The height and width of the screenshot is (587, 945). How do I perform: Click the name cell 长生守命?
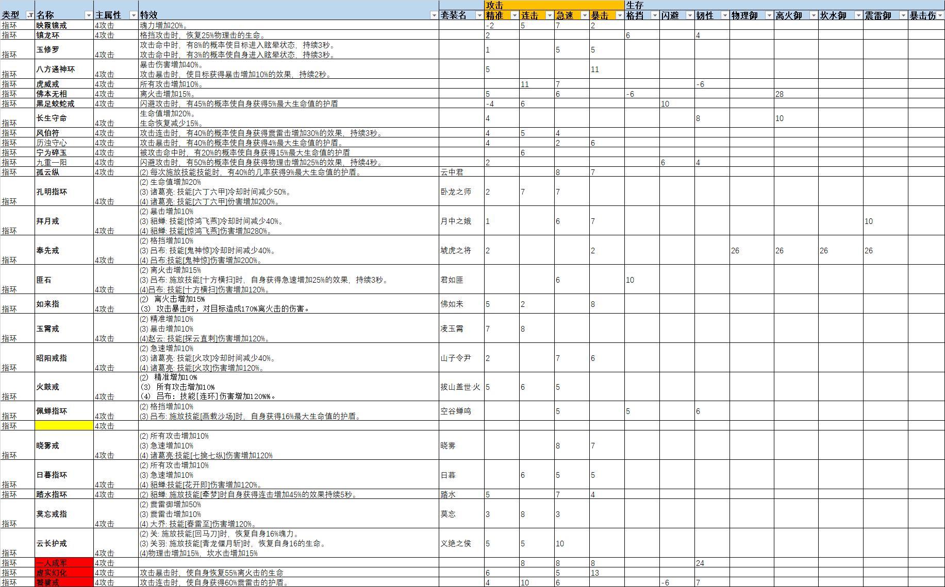coord(64,118)
